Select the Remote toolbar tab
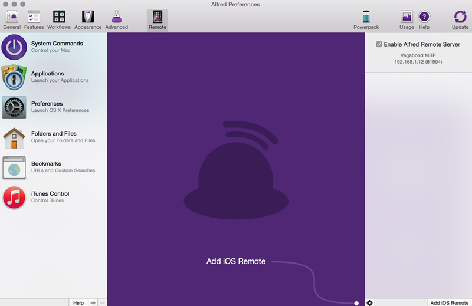This screenshot has width=472, height=306. click(x=158, y=20)
